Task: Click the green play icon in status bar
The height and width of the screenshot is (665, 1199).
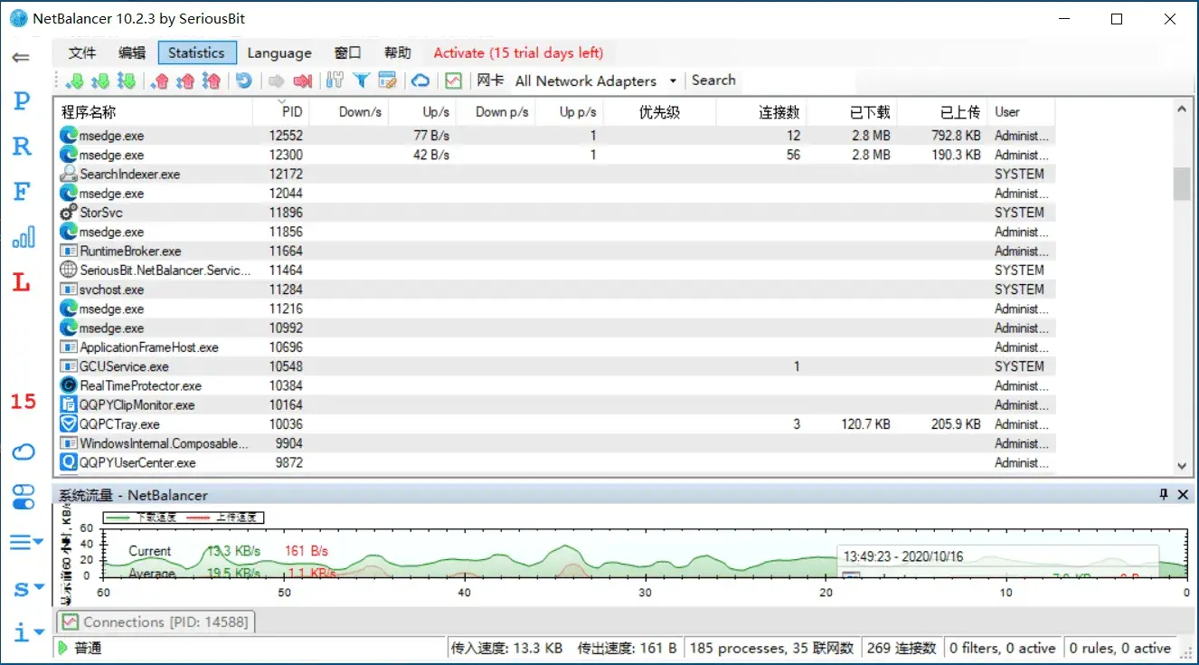Action: [62, 648]
